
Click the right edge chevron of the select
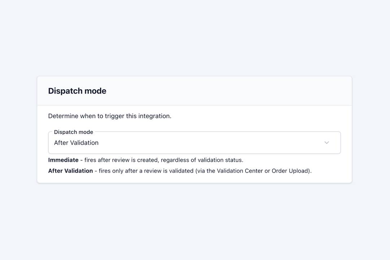click(x=327, y=143)
